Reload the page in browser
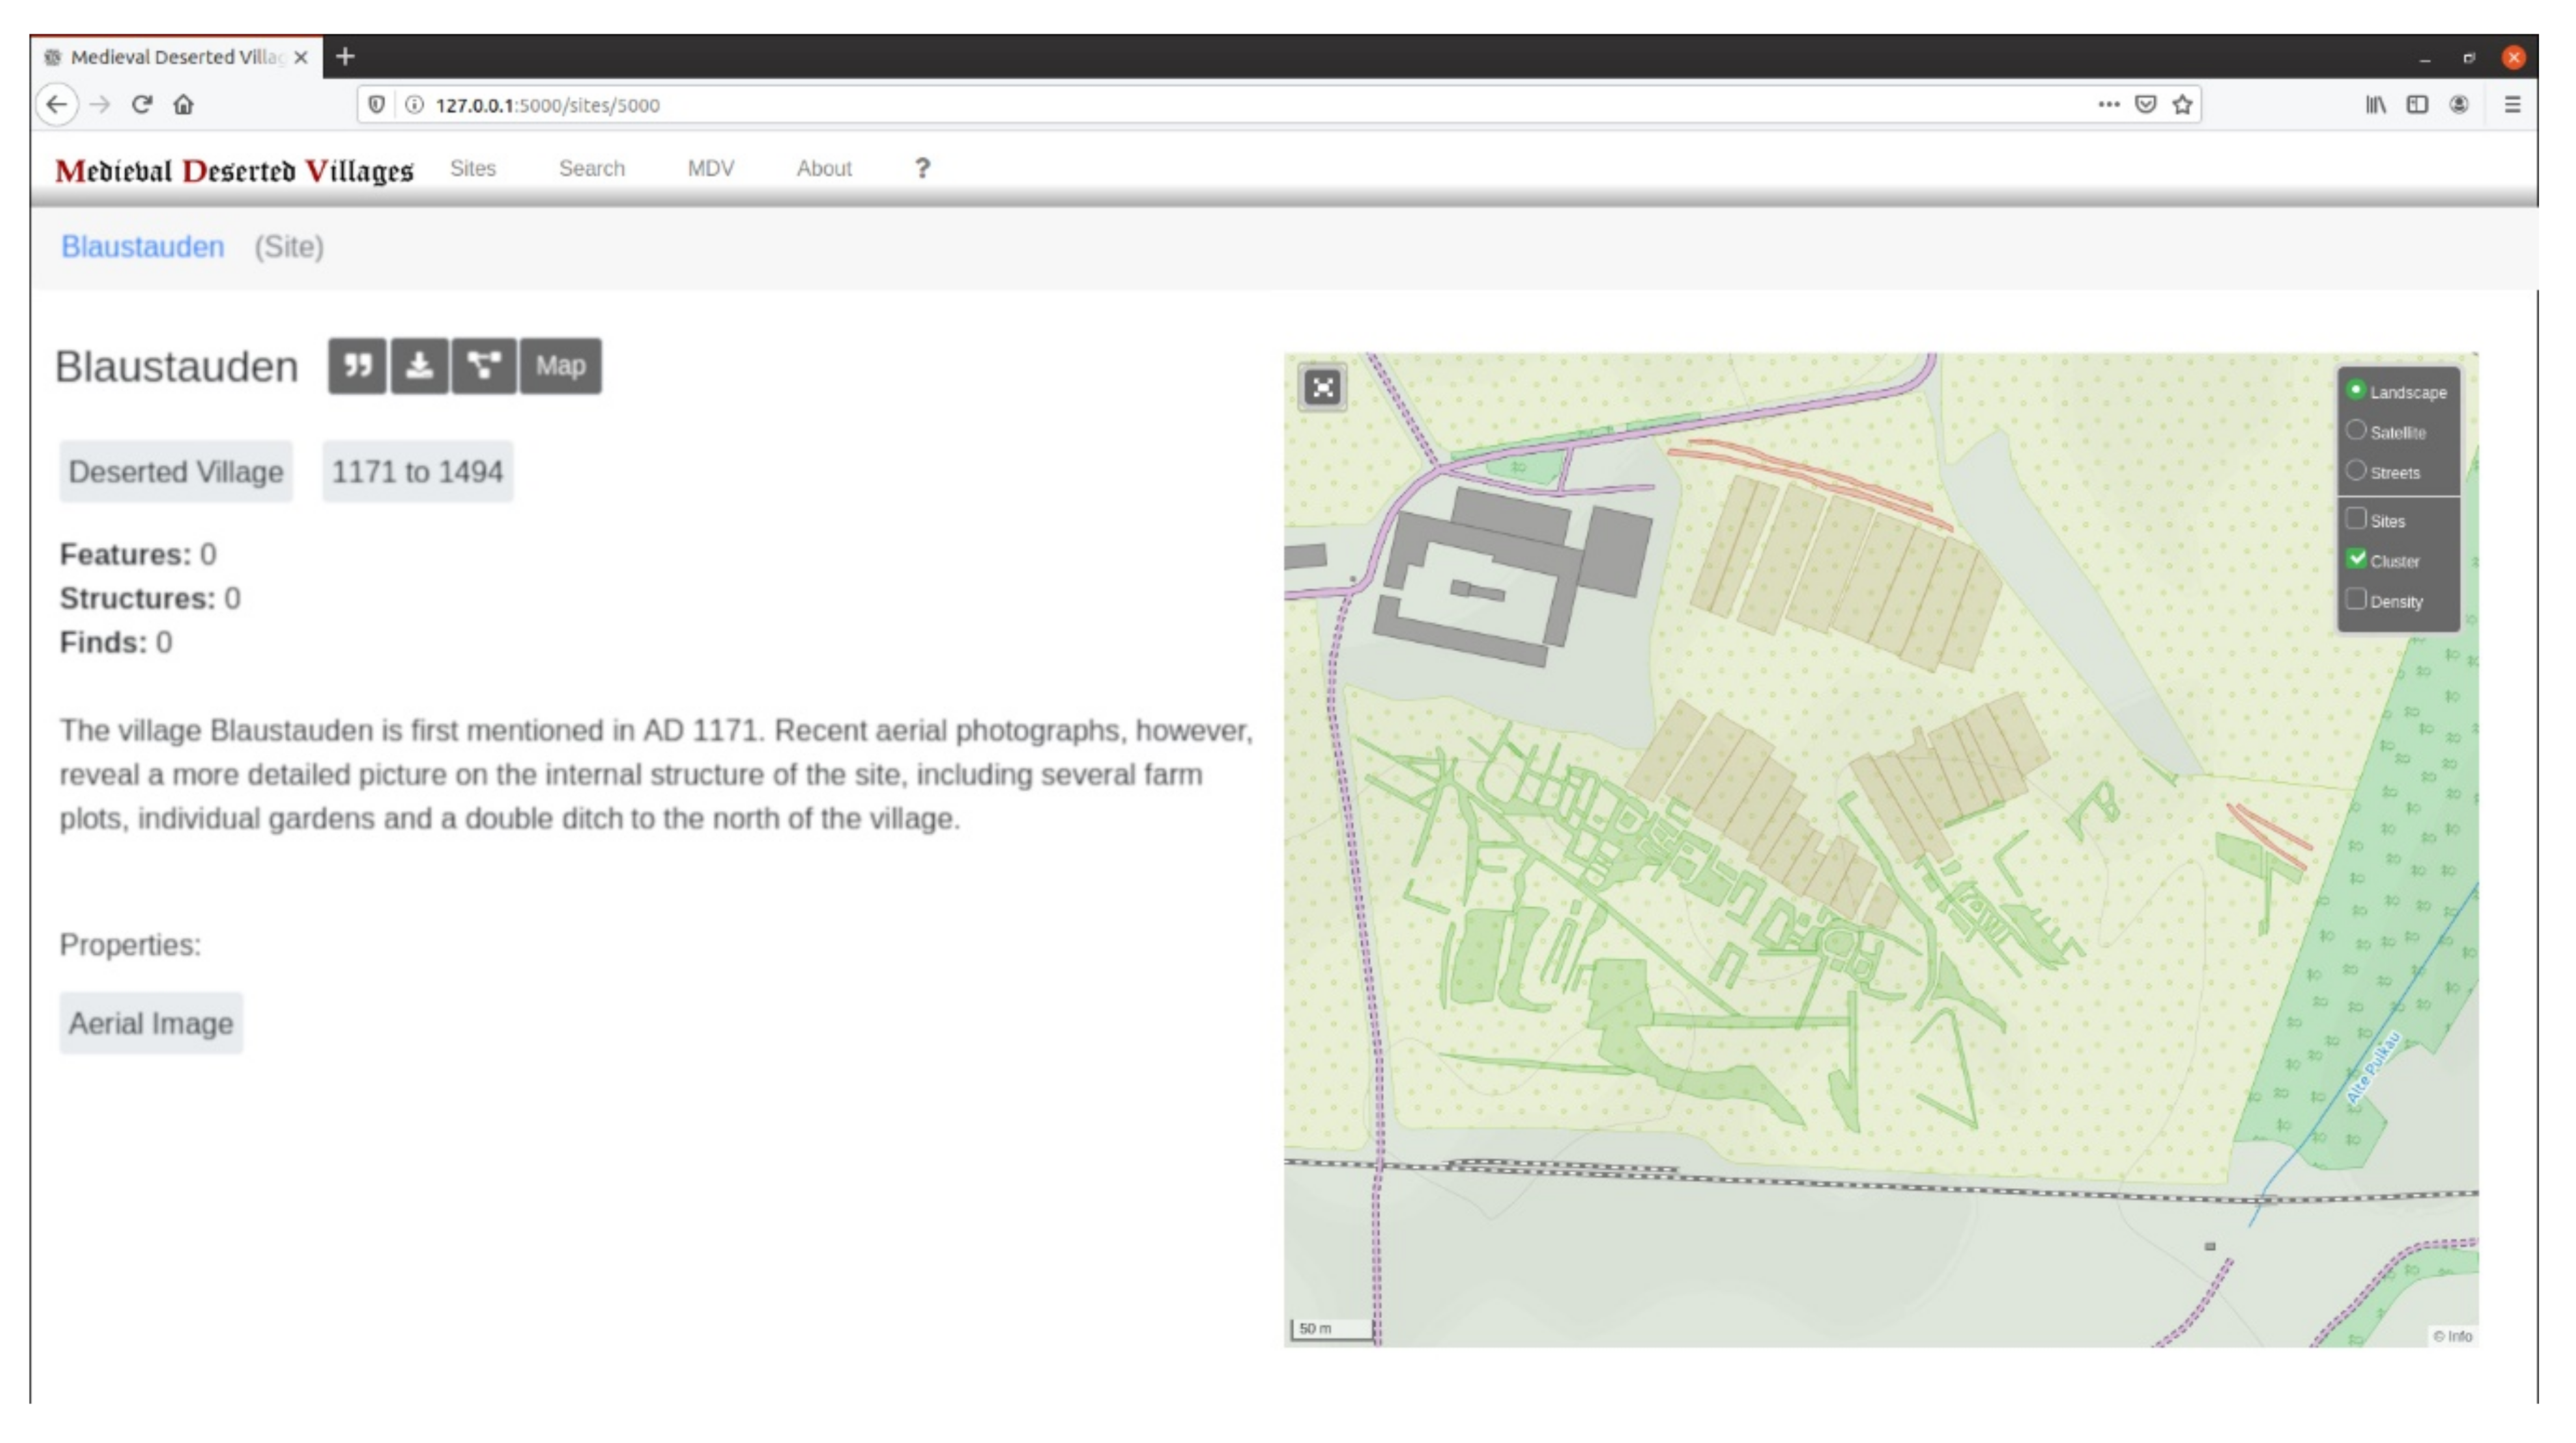 coord(142,105)
